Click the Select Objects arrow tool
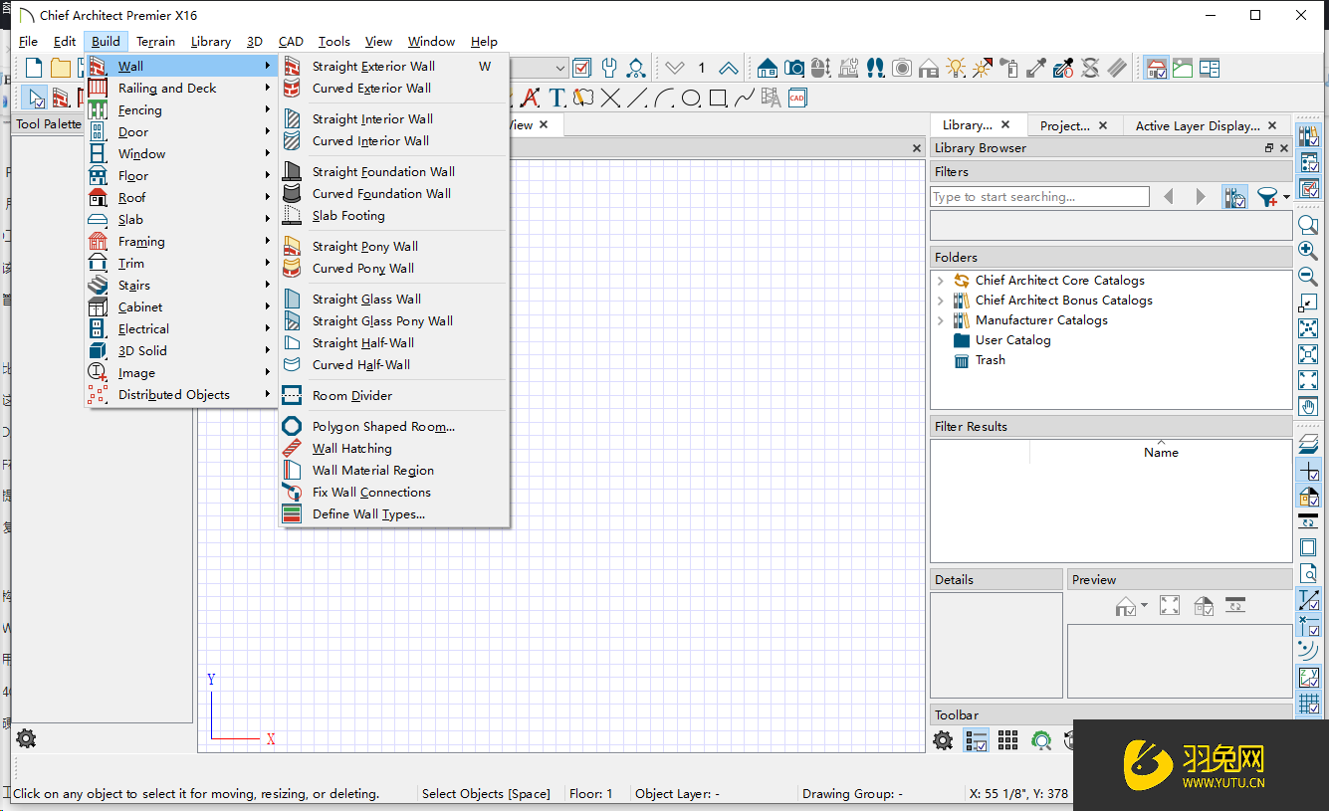The width and height of the screenshot is (1329, 811). point(34,98)
